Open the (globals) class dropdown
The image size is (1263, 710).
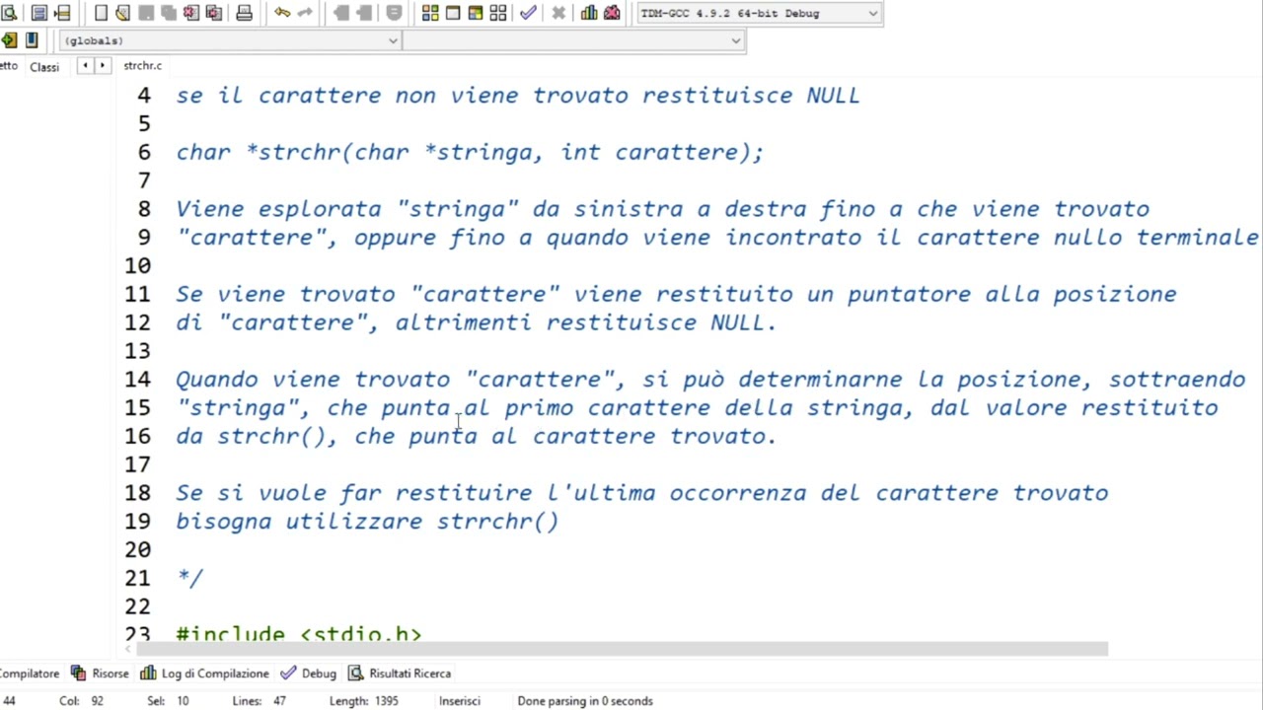point(230,40)
